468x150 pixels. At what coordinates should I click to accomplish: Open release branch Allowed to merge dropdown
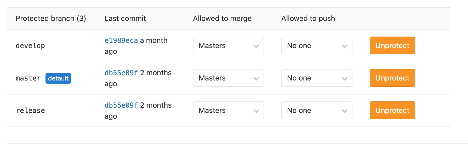[x=228, y=110]
